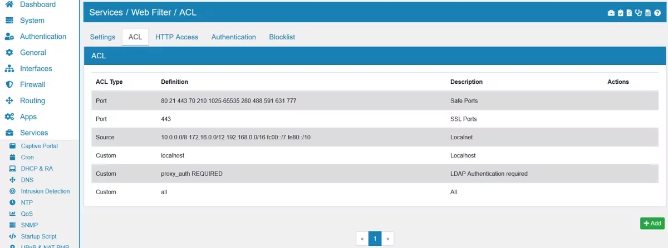The width and height of the screenshot is (668, 248).
Task: Click the code icon beside Startup Script
Action: tap(12, 236)
